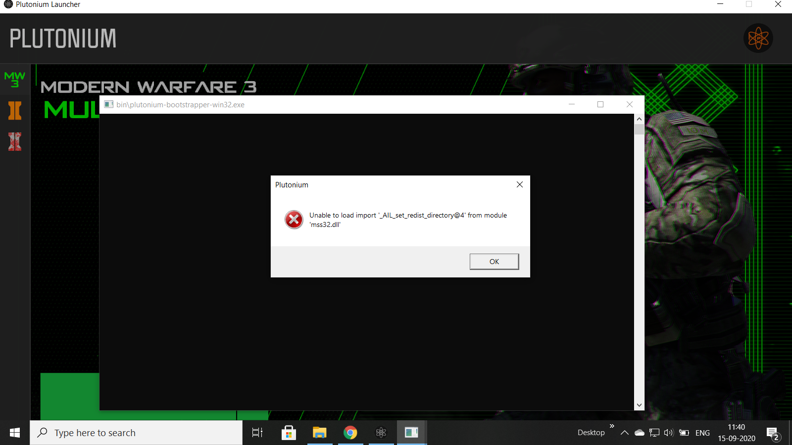
Task: Open Google Chrome from taskbar
Action: click(350, 433)
